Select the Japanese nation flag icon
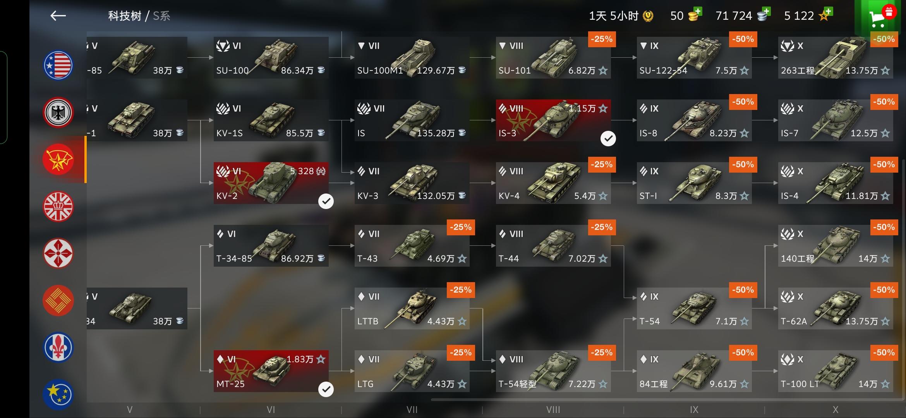906x418 pixels. [x=58, y=253]
